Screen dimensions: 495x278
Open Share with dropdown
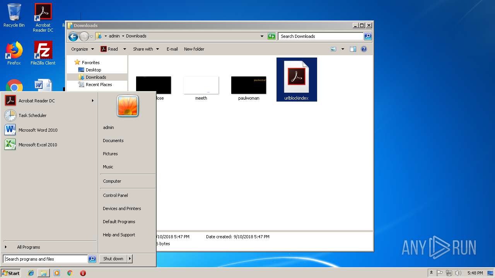click(146, 49)
